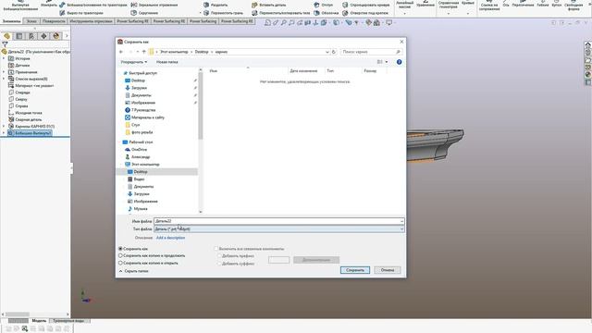Select the Переместить грань tool
Viewport: 592px width, 333px height.
coord(223,13)
